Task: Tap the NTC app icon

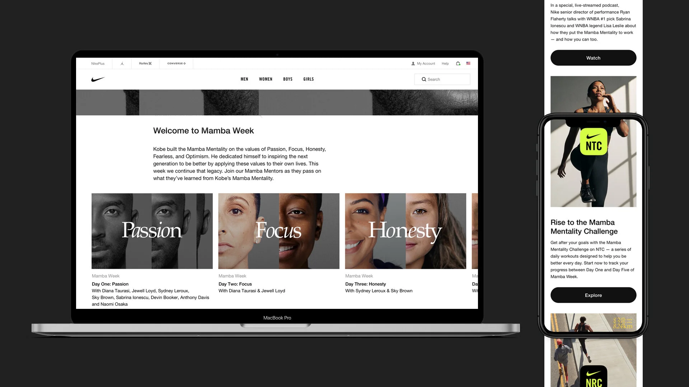Action: (594, 142)
